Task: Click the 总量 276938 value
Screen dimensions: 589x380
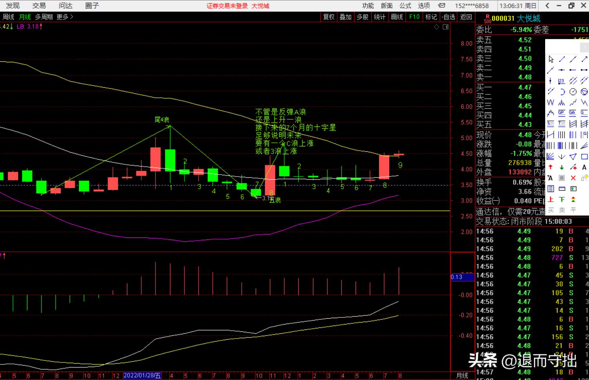Action: coord(520,163)
